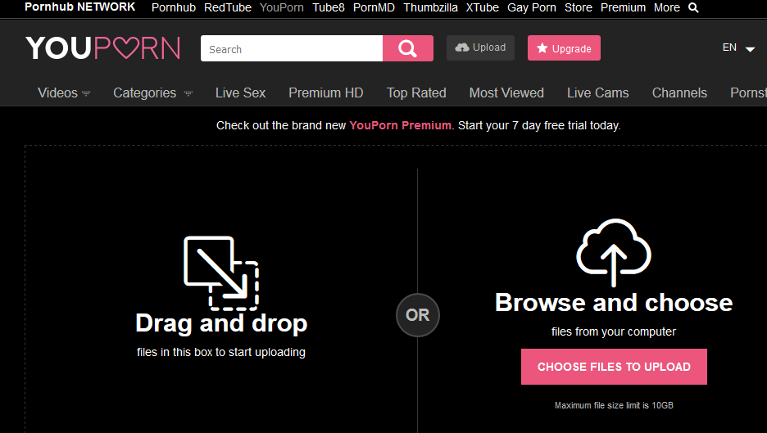
Task: Open the Top Rated nav item
Action: 416,92
